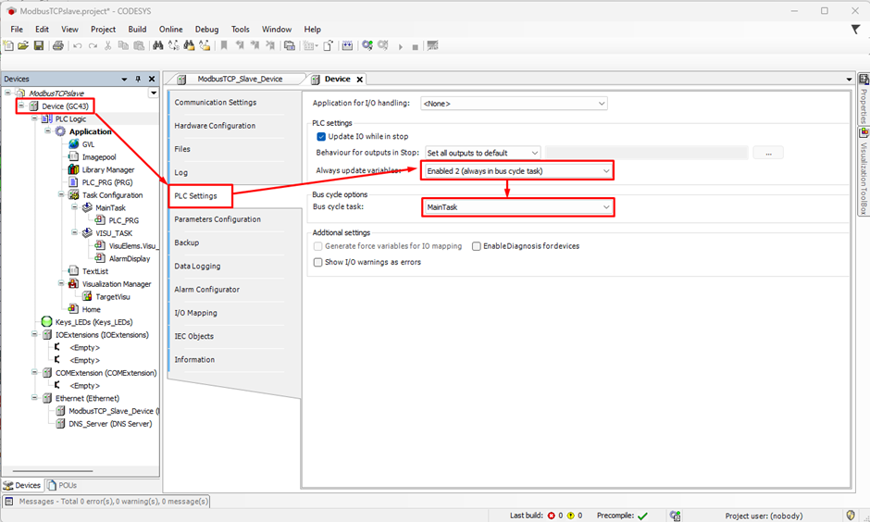Open the I/O Mapping page
Image resolution: width=870 pixels, height=522 pixels.
(196, 313)
